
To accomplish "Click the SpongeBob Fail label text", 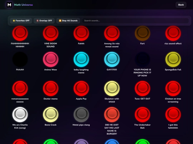I will point(173,70).
